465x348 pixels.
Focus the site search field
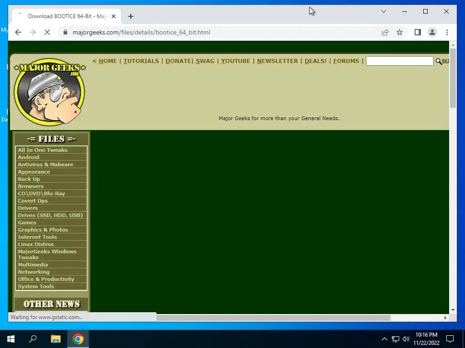tap(400, 61)
